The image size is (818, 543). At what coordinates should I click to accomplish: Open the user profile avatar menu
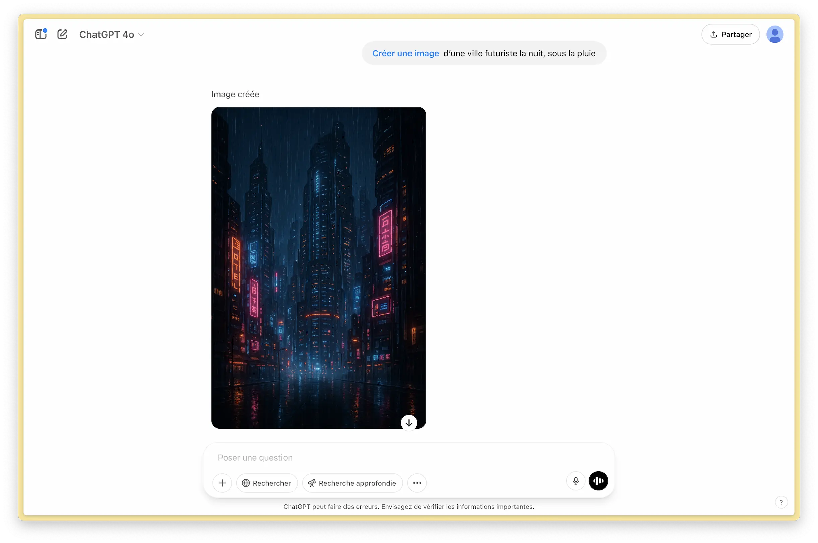coord(774,34)
